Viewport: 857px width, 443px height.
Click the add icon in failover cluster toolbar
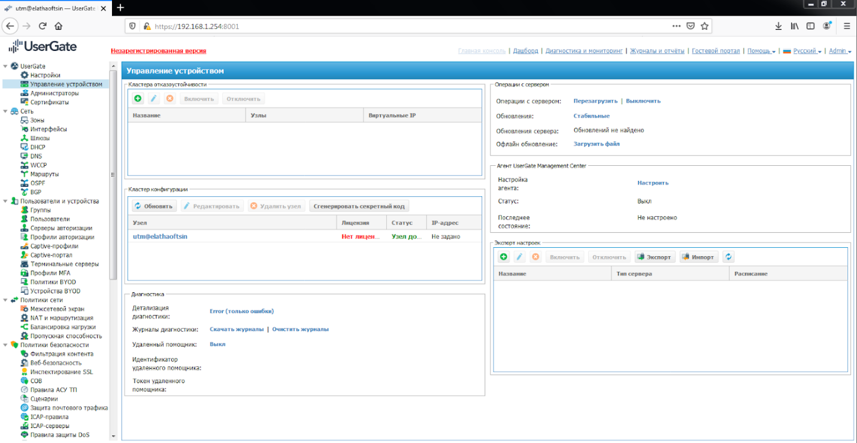(138, 99)
